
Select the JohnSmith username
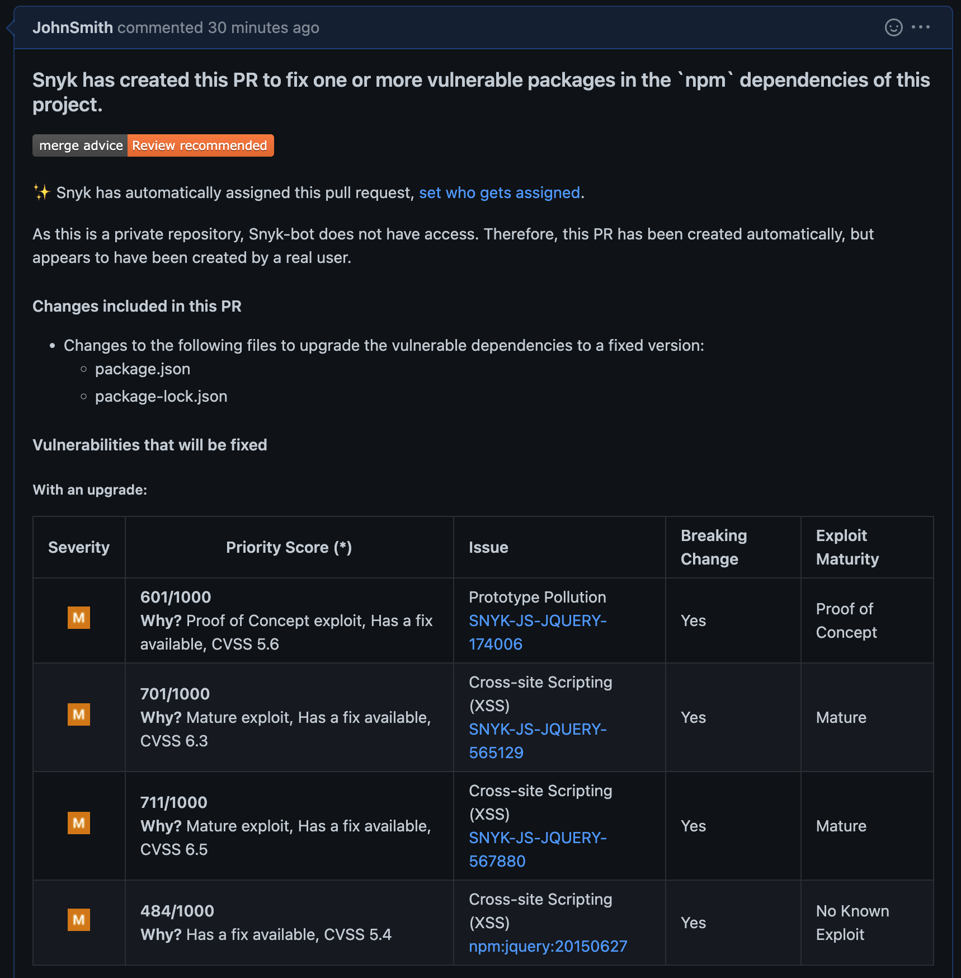coord(73,27)
